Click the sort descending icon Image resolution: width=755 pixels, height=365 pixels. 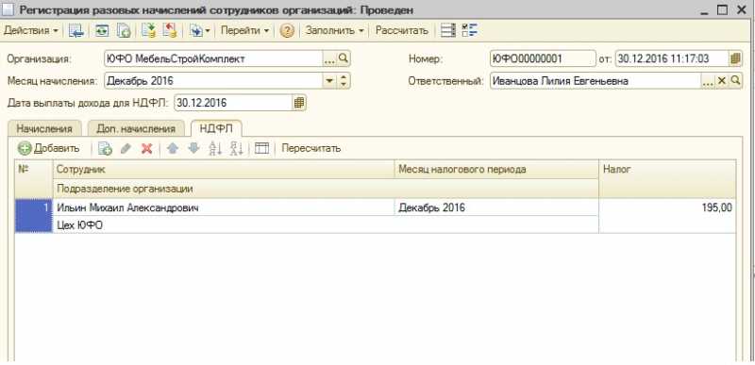[x=237, y=149]
